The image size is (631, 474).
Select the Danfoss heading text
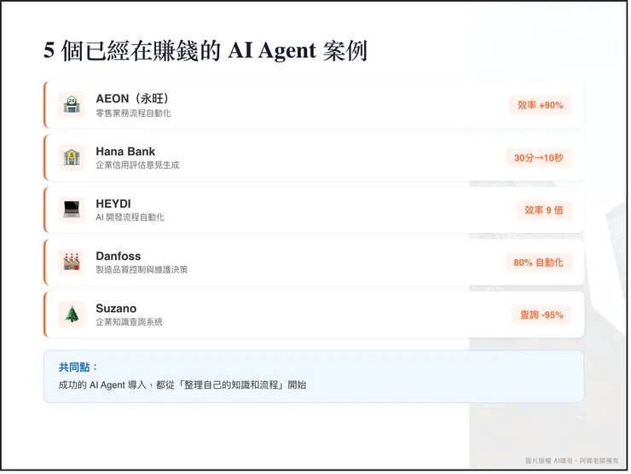tap(118, 256)
